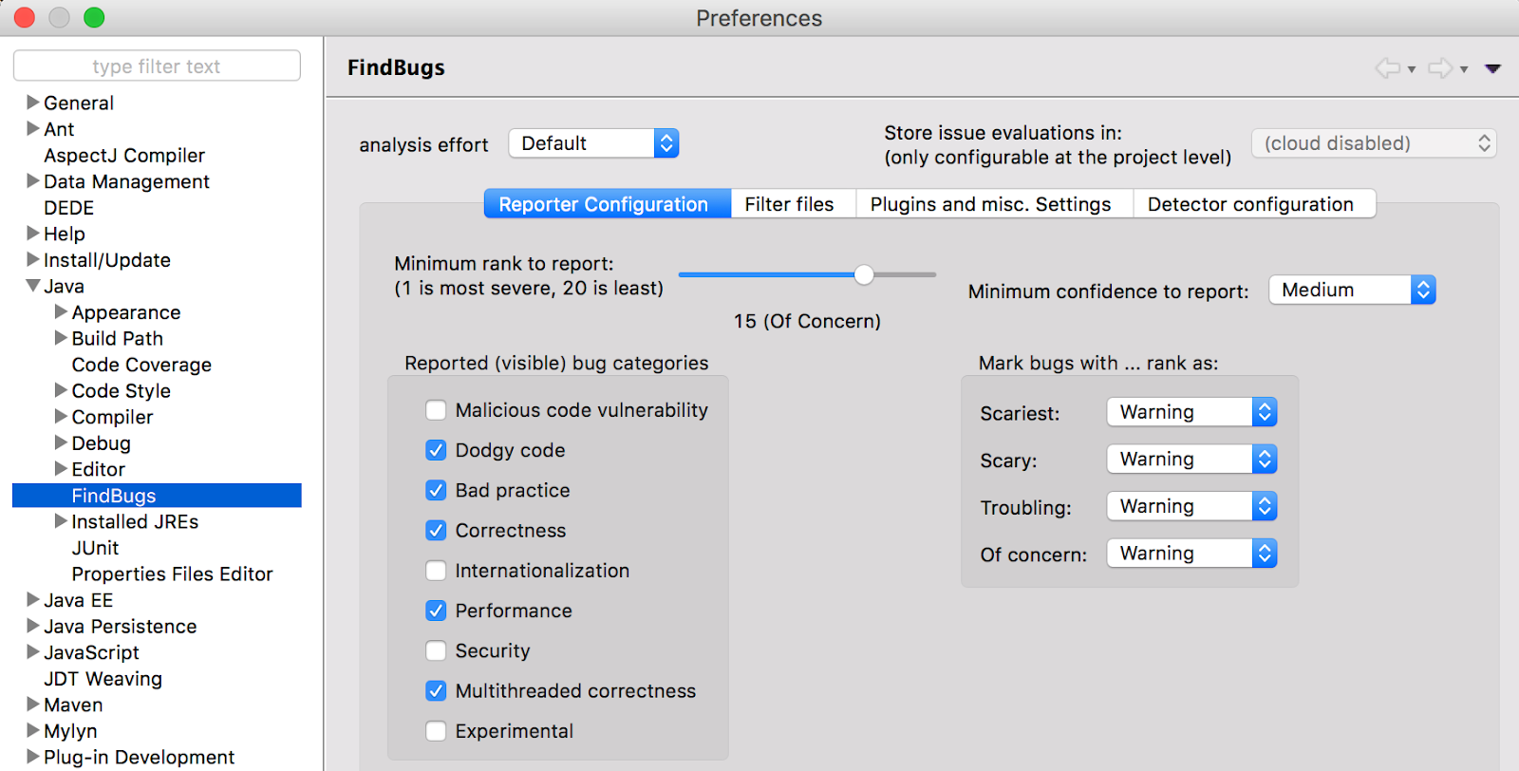Click the back navigation arrow icon

[1388, 67]
